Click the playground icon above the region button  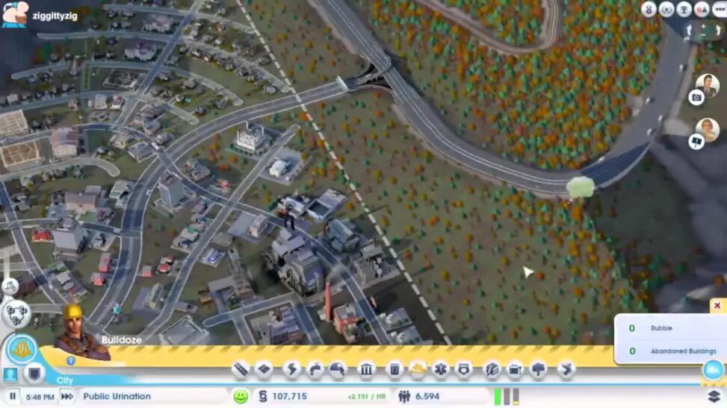click(x=10, y=286)
